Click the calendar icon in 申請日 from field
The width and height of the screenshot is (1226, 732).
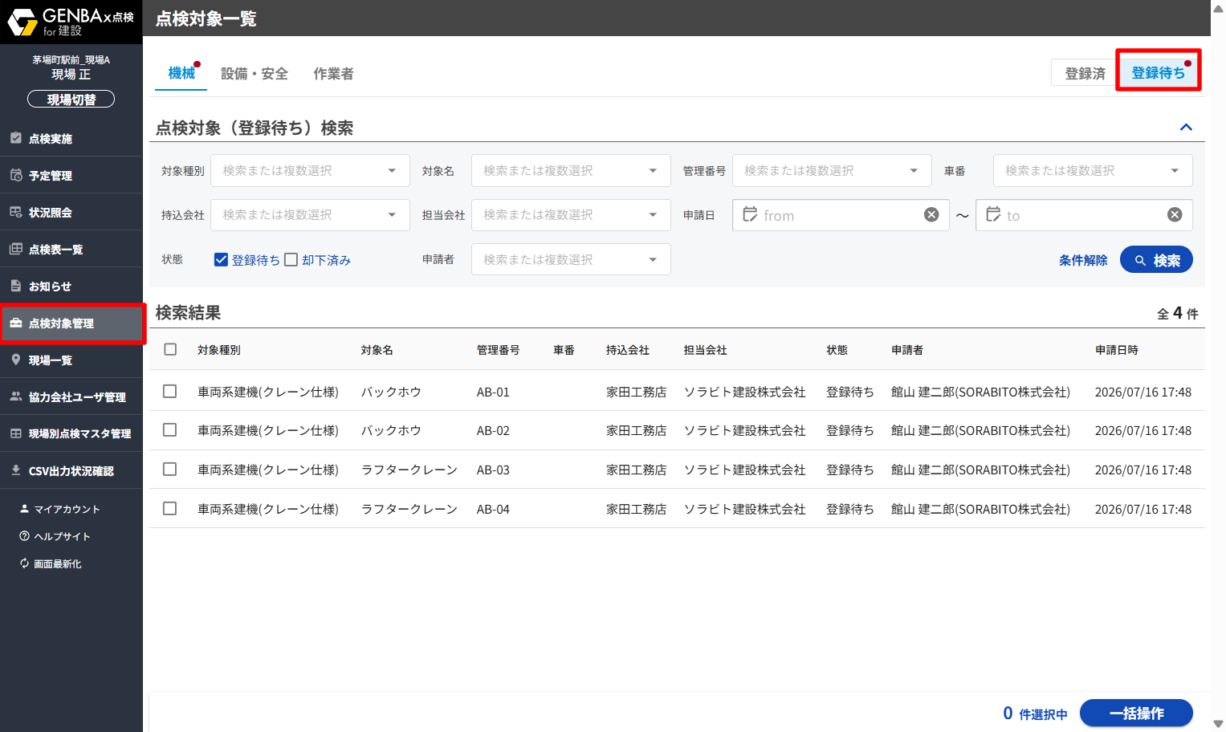tap(750, 214)
